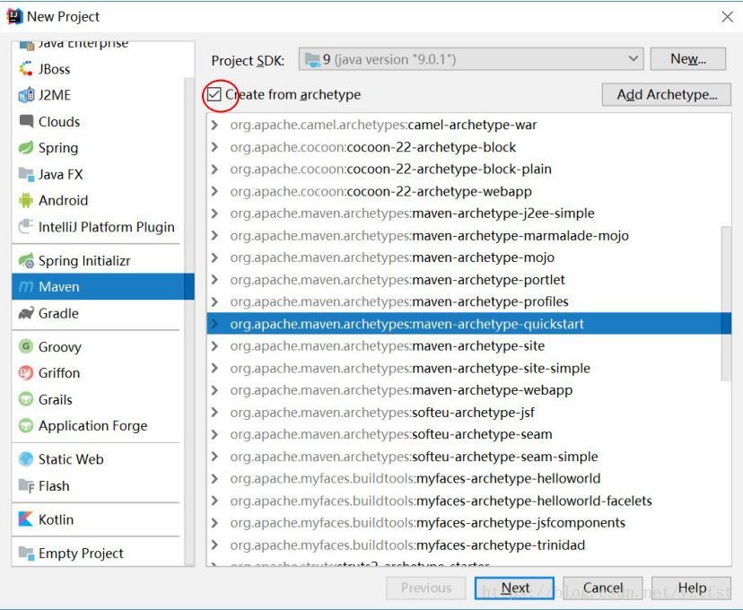Image resolution: width=743 pixels, height=610 pixels.
Task: Click the disabled Previous button
Action: point(426,588)
